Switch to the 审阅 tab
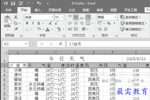 (x=99, y=10)
